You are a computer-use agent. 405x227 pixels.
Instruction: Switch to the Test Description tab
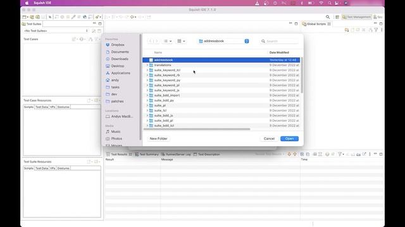coord(207,154)
